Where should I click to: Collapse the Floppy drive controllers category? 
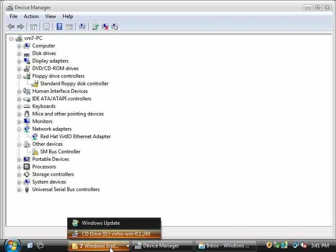(19, 76)
